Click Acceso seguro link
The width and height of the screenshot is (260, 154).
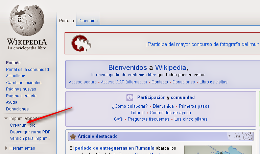click(82, 82)
